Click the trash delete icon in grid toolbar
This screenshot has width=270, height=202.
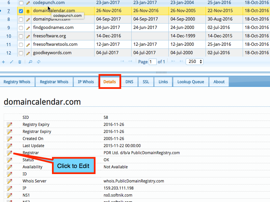click(x=20, y=62)
